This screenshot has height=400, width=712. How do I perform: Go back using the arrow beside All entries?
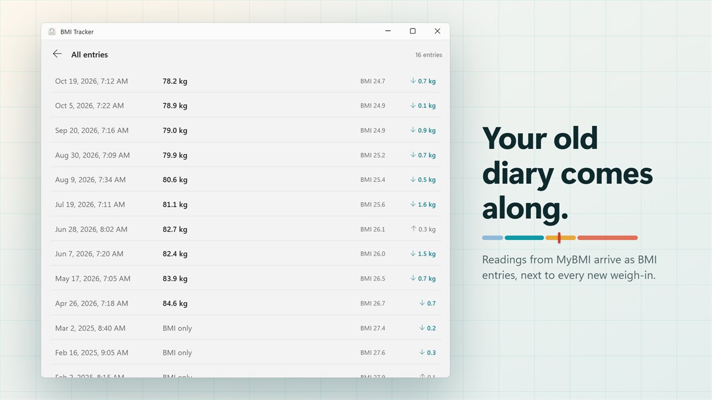coord(57,54)
